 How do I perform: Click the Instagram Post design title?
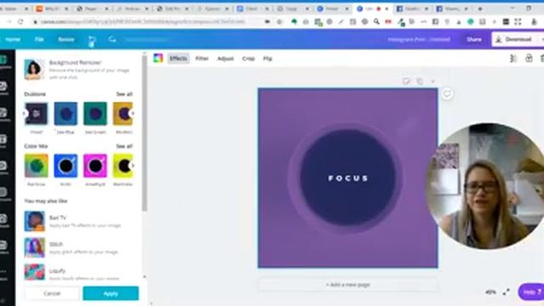point(419,39)
